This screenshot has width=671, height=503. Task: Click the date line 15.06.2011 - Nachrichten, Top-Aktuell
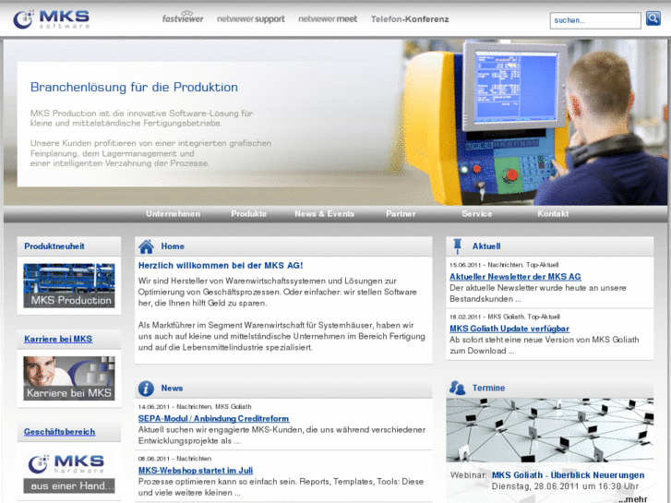point(504,265)
